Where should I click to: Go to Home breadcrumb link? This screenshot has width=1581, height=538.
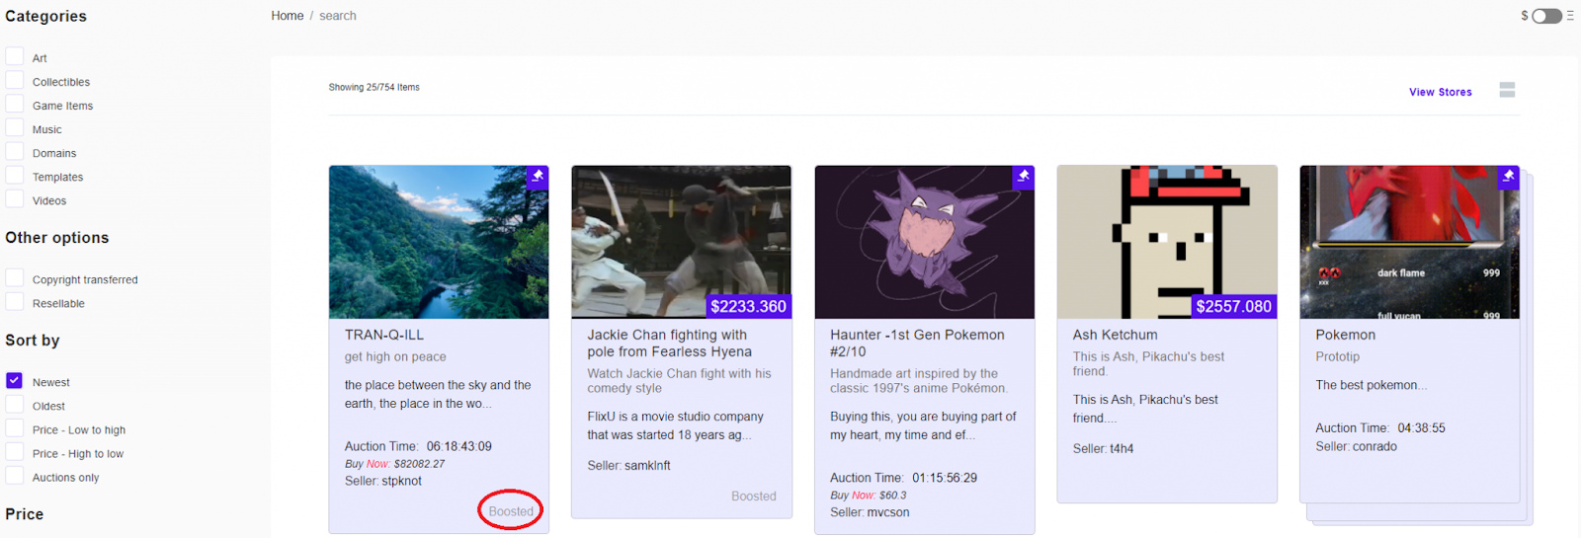tap(288, 16)
